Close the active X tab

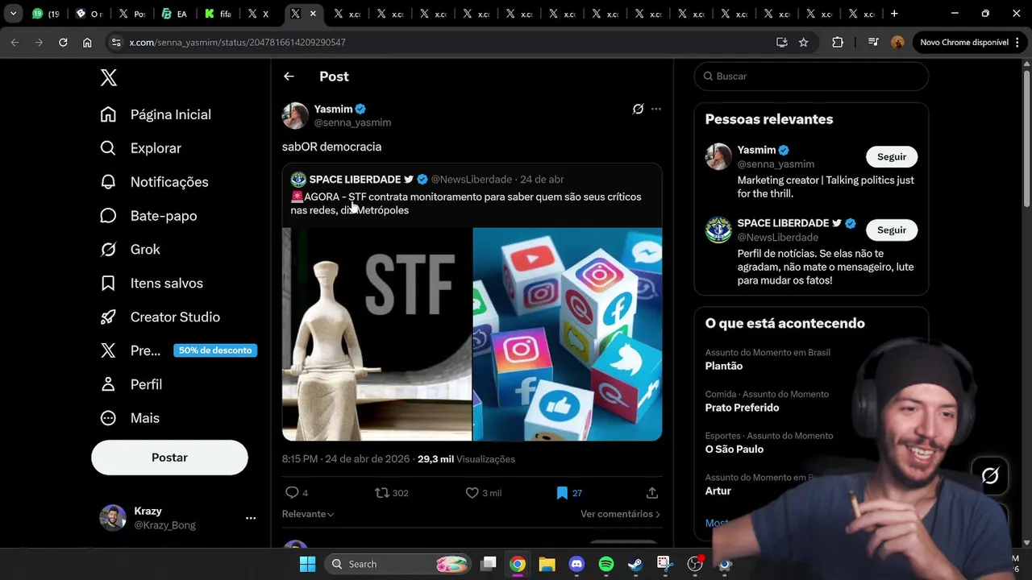point(313,14)
